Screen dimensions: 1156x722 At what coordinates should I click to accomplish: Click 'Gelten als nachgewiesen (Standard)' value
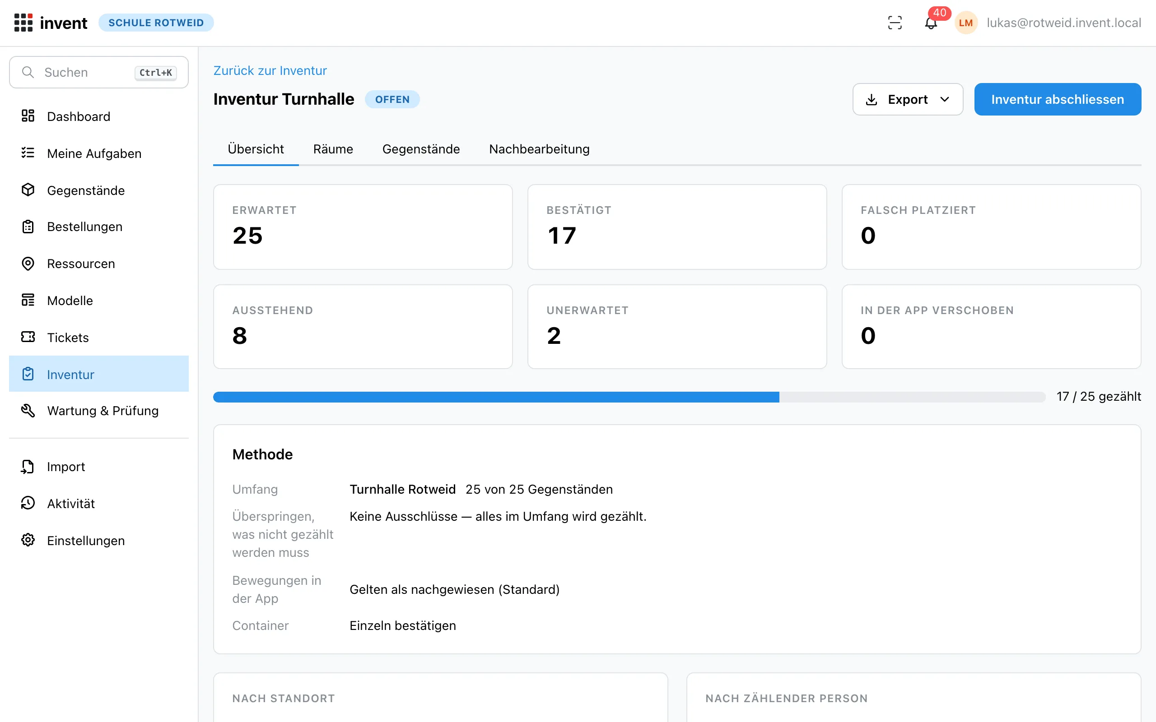(454, 590)
